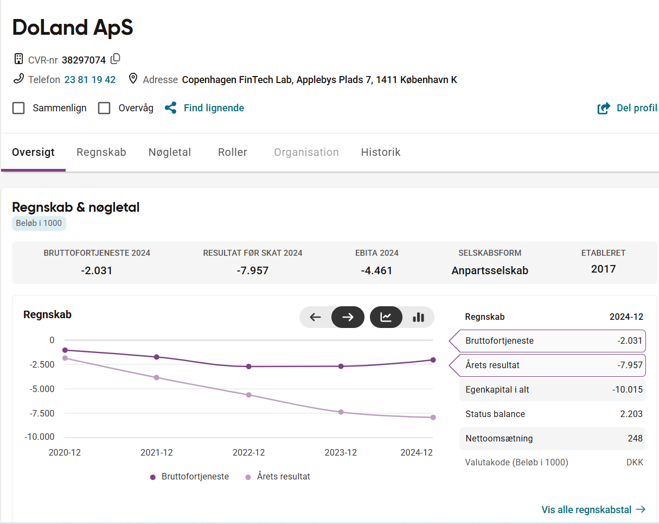
Task: Click the Find lignende share-nodes icon
Action: 171,108
